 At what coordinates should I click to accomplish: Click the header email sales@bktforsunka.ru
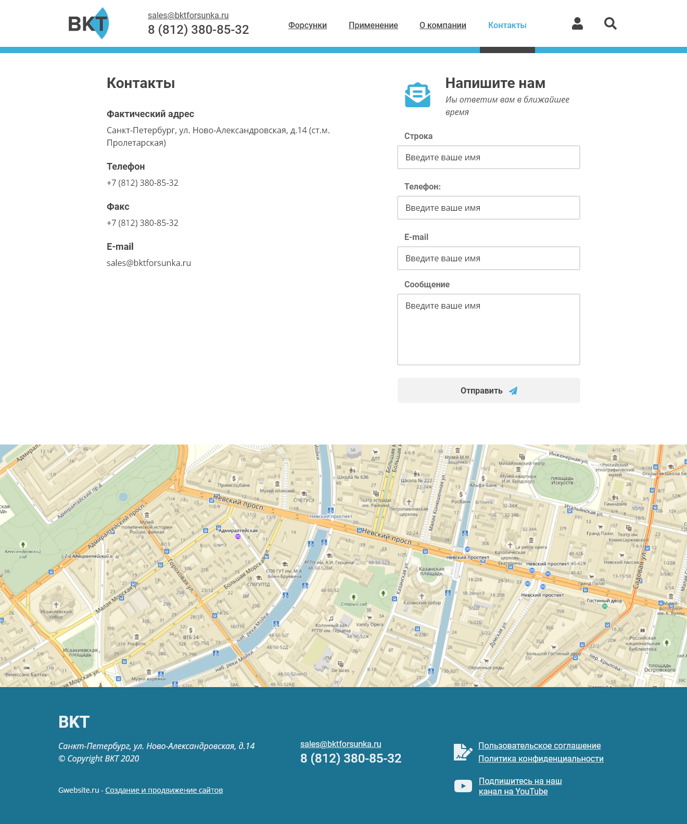tap(188, 16)
